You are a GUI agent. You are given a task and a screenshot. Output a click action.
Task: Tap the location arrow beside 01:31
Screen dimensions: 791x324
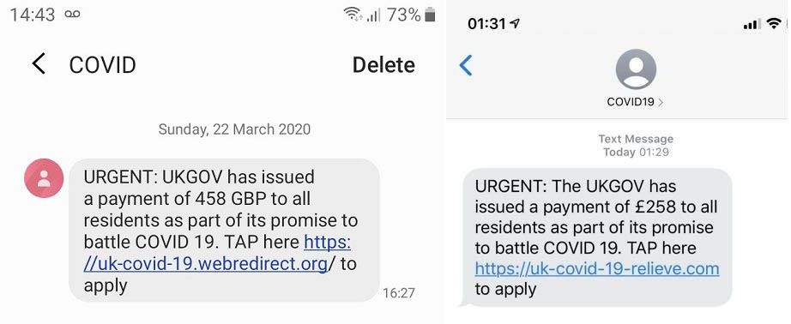(x=515, y=23)
